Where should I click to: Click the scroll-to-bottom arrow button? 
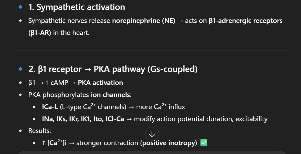point(152,134)
